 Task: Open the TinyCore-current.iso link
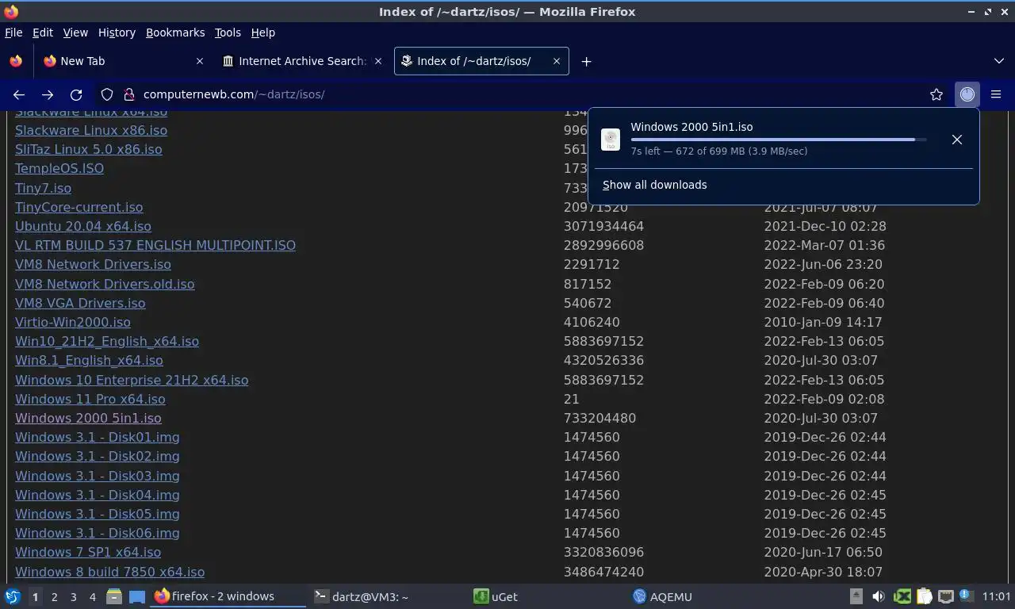coord(79,207)
